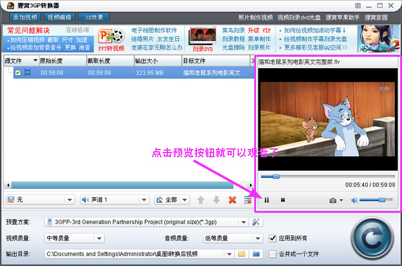The width and height of the screenshot is (402, 266).
Task: Open the 菜鸟刻录 link
Action: coord(234,31)
